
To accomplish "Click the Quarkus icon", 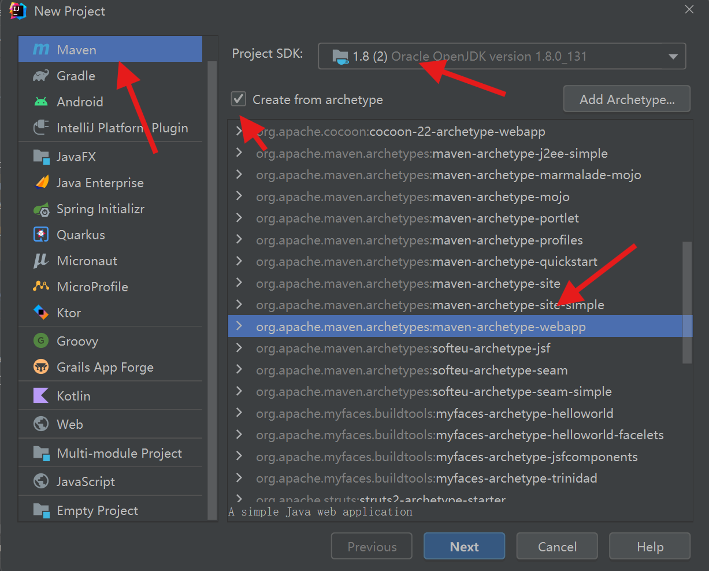I will (41, 235).
